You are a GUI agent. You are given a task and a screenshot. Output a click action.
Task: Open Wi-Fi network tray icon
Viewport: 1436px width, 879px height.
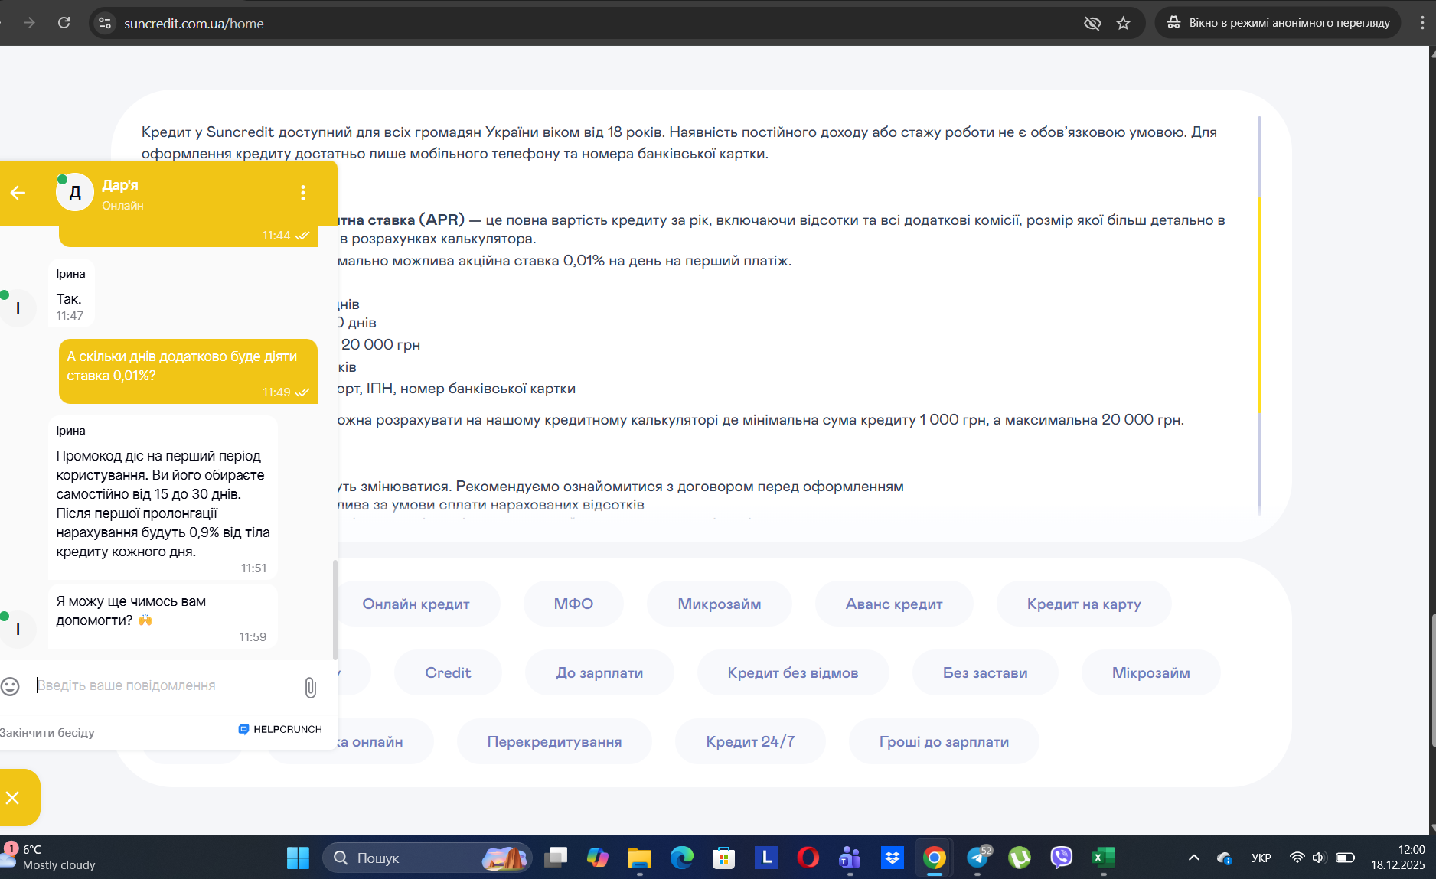tap(1297, 858)
